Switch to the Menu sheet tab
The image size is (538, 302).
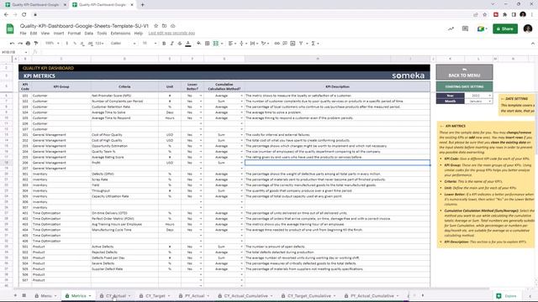[x=46, y=296]
